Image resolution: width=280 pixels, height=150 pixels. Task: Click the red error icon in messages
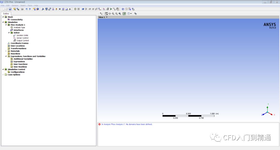(x=100, y=124)
